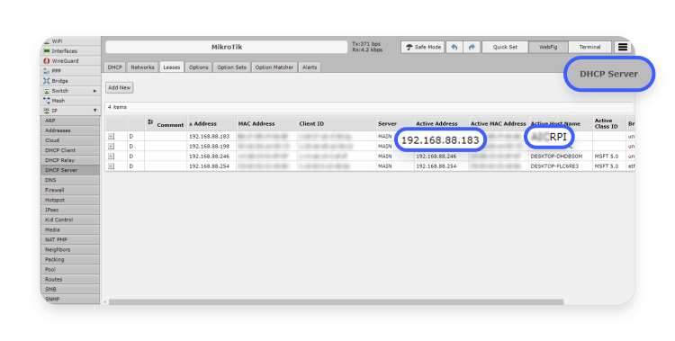
Task: Open the SMB menu item
Action: pos(70,289)
